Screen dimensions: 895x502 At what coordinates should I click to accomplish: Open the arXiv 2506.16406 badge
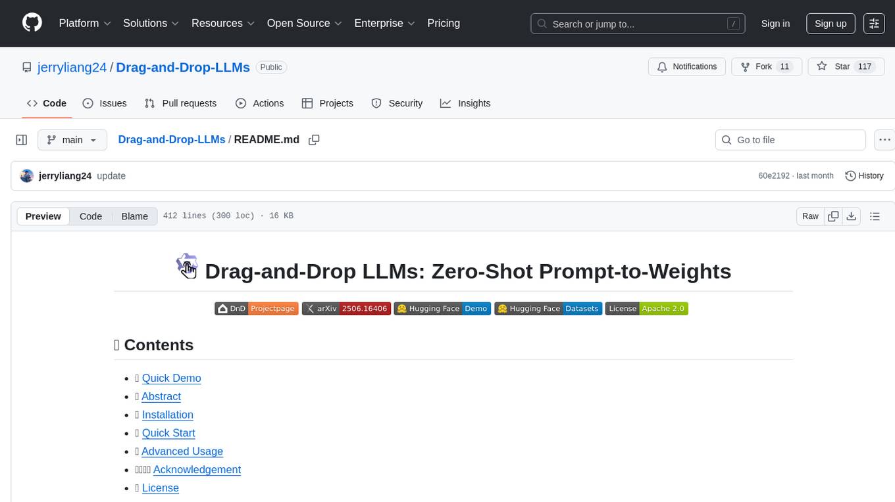(346, 308)
